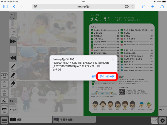Screen dimensions: 167x125
Task: Open the きろく panel
Action: tap(12, 101)
